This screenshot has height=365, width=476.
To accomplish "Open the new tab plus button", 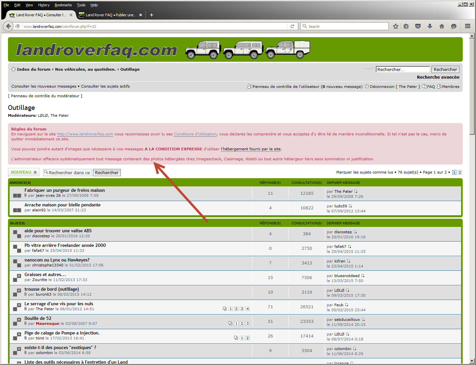I will click(152, 15).
